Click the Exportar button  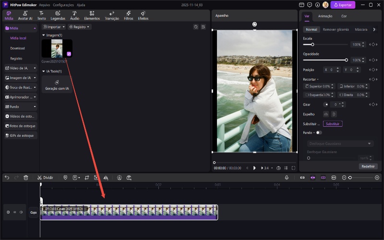point(343,5)
